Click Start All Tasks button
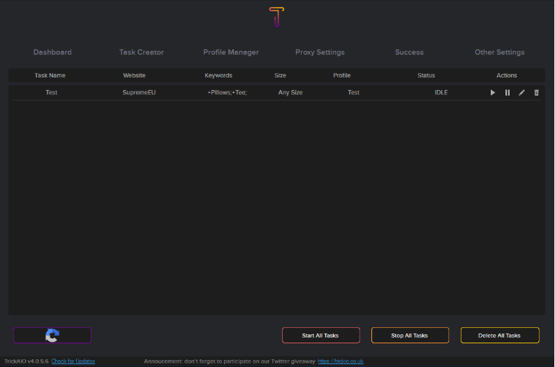 (x=320, y=335)
